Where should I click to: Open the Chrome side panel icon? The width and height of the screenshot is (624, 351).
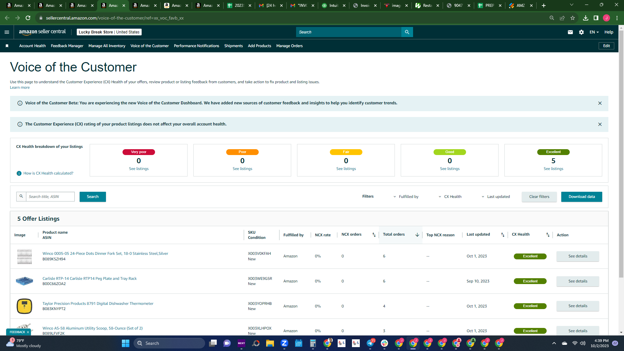tap(596, 18)
